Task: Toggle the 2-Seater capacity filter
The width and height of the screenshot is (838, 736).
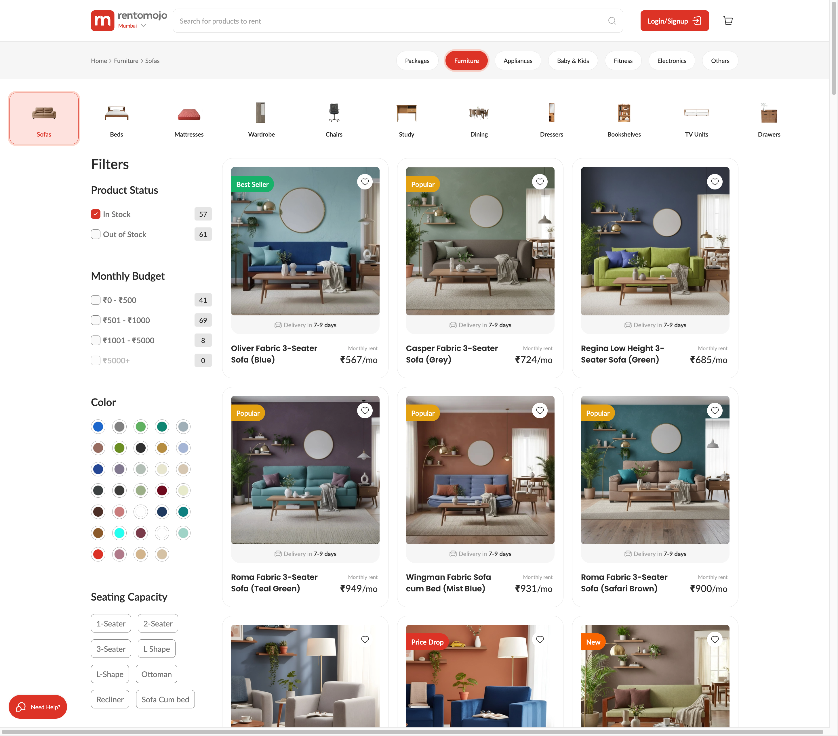Action: pos(158,624)
